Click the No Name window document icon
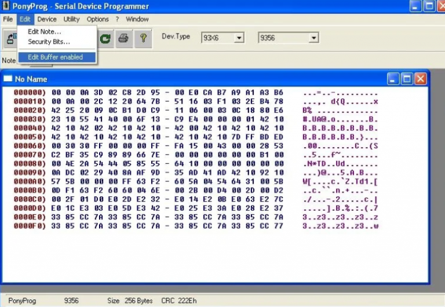Viewport: 445px width, 307px height. [8, 79]
